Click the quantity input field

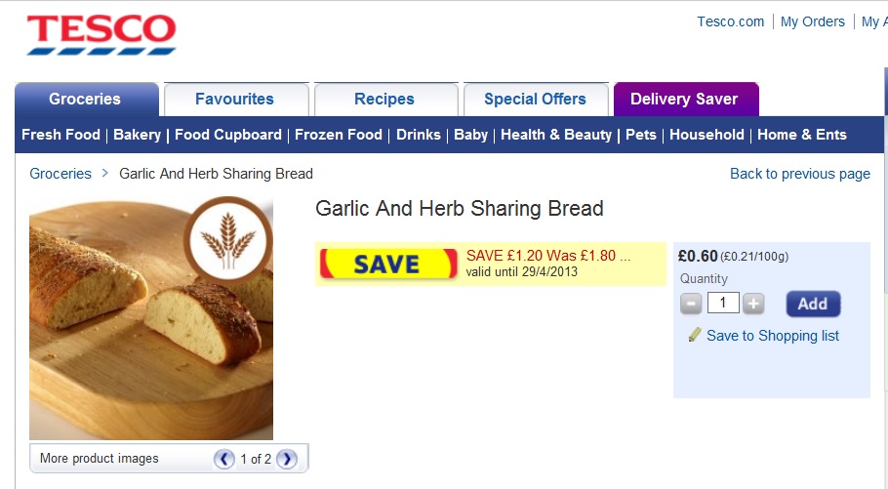(722, 304)
